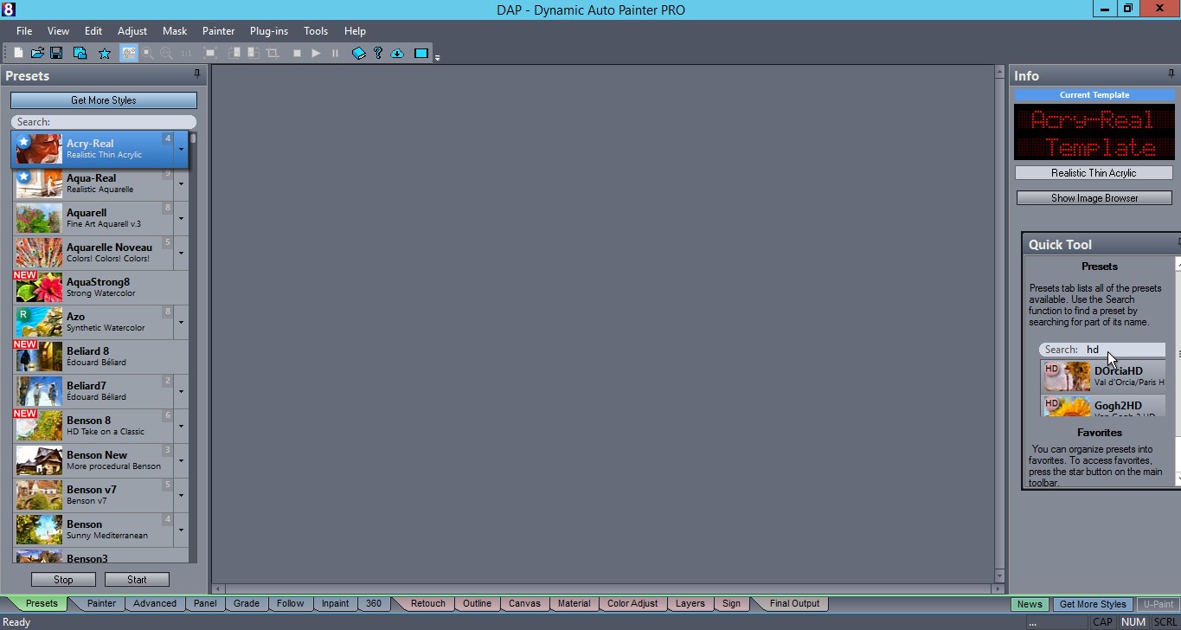Expand the Benson New preset options dropdown

tap(181, 460)
